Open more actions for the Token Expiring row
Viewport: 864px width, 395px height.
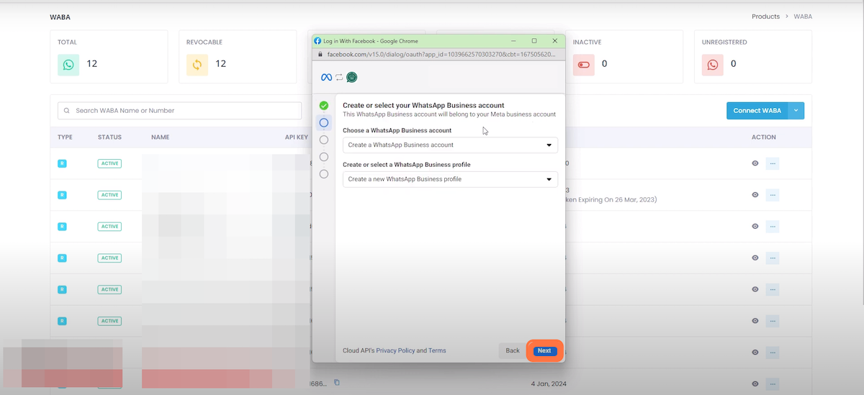pyautogui.click(x=773, y=195)
